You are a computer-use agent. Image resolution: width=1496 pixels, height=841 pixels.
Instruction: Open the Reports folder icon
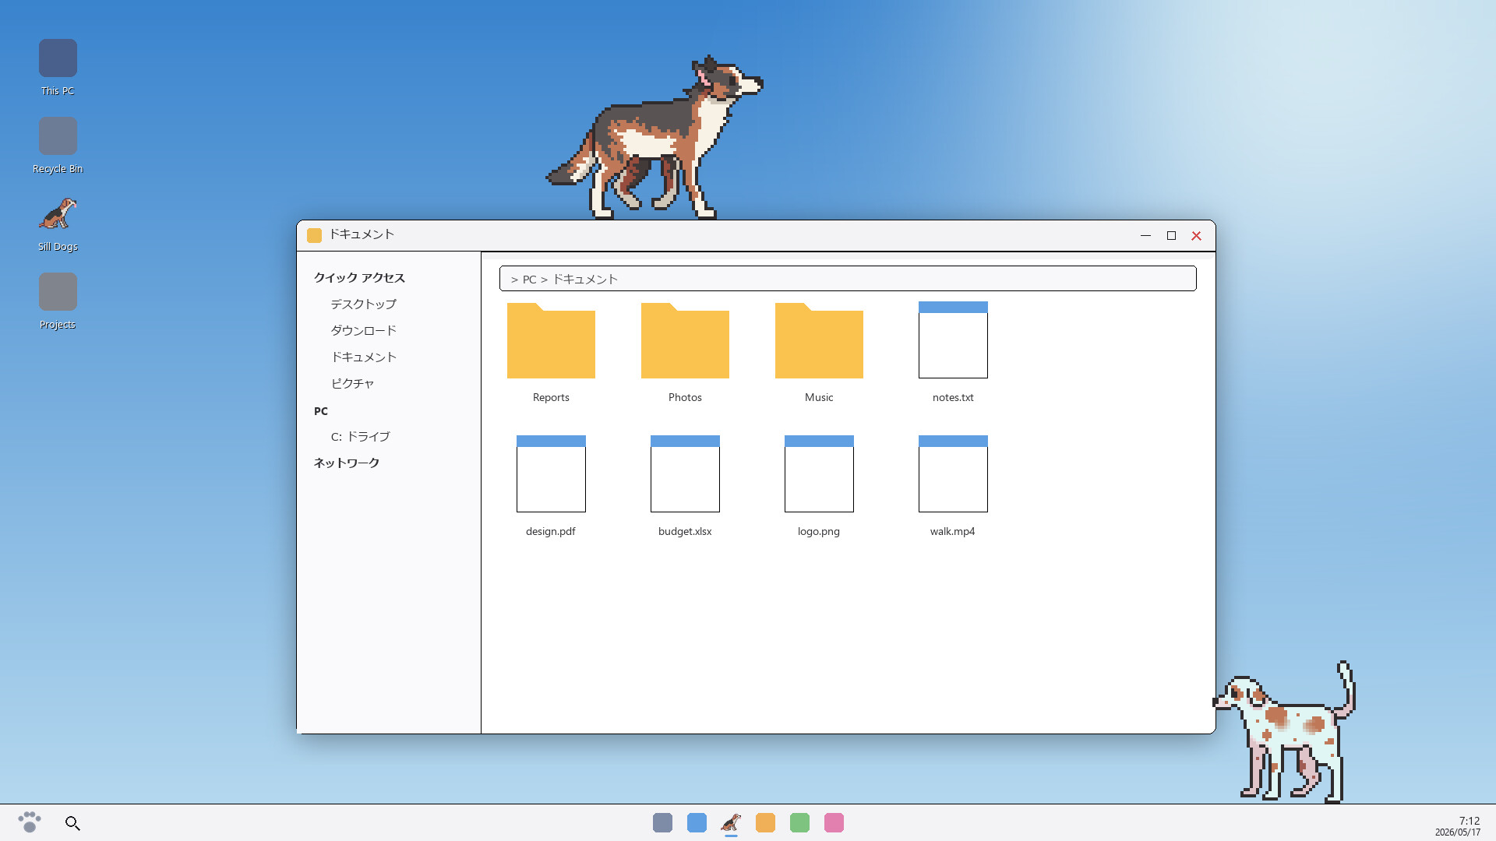pos(551,340)
